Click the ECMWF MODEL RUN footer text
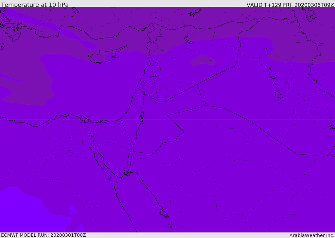The width and height of the screenshot is (335, 238). [x=44, y=235]
